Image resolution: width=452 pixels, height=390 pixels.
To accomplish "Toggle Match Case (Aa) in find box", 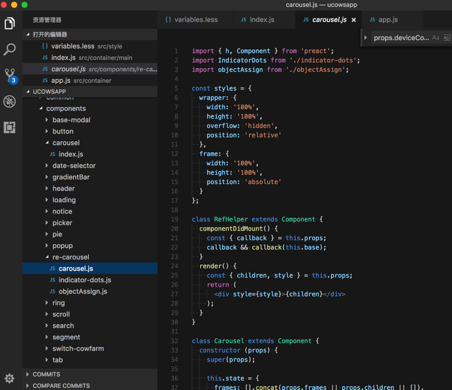I will click(435, 38).
